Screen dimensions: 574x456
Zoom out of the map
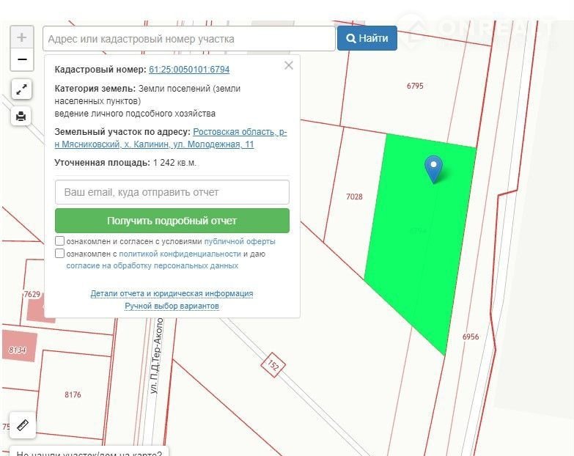[x=22, y=59]
